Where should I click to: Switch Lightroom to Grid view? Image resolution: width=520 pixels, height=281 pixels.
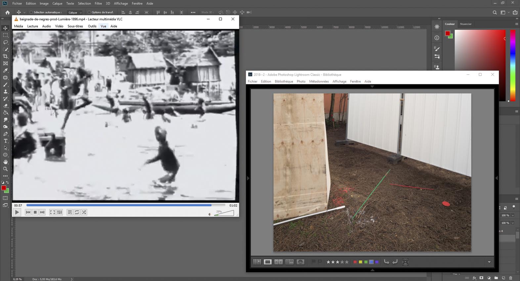(x=257, y=262)
